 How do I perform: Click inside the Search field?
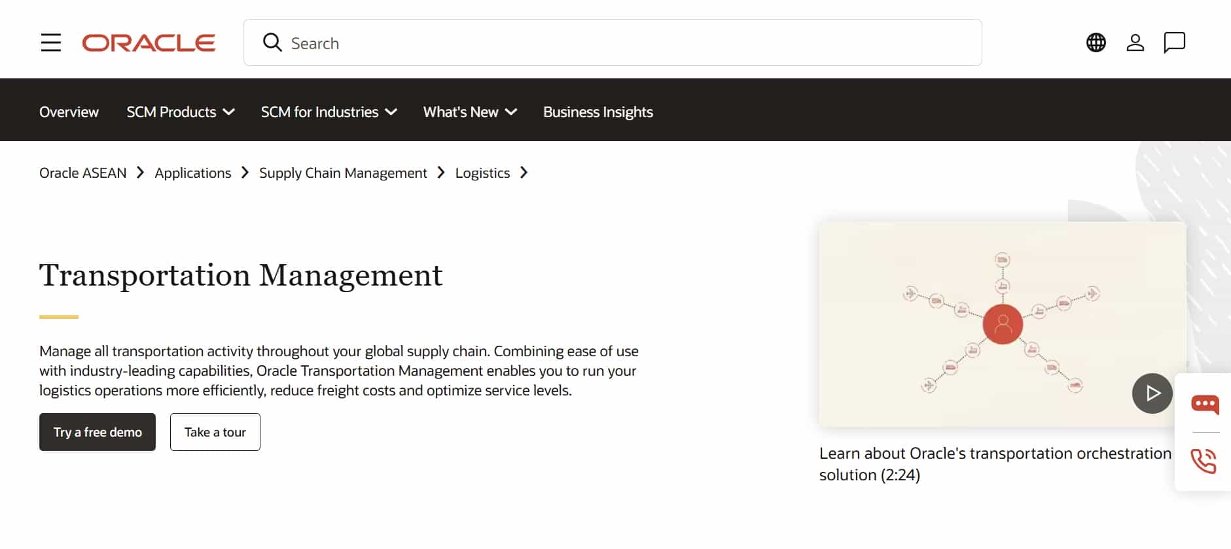(x=613, y=42)
